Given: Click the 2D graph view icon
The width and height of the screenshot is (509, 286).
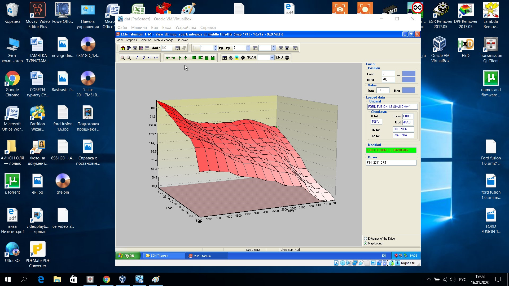Looking at the screenshot, I should click(x=141, y=48).
